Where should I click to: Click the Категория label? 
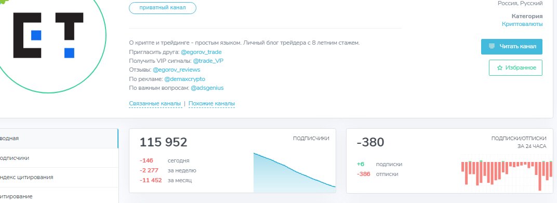pos(527,16)
